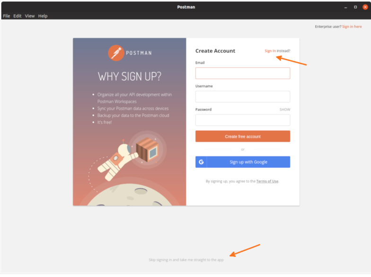Image resolution: width=371 pixels, height=277 pixels.
Task: Minimize the Postman window
Action: pyautogui.click(x=345, y=7)
